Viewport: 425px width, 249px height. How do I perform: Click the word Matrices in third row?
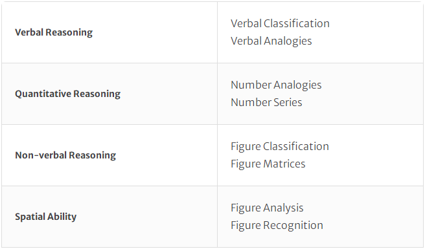(x=284, y=164)
